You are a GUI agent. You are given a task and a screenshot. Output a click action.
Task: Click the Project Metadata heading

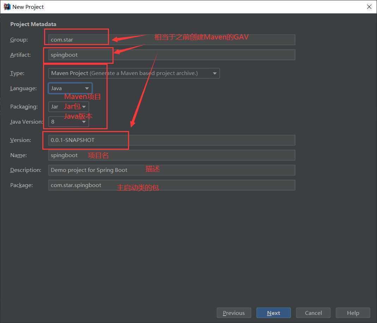[33, 24]
